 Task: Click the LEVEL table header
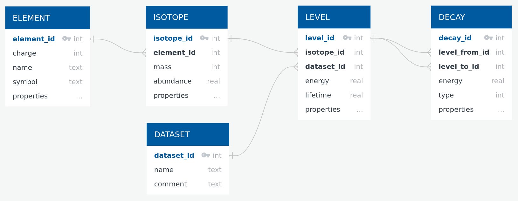pyautogui.click(x=334, y=17)
